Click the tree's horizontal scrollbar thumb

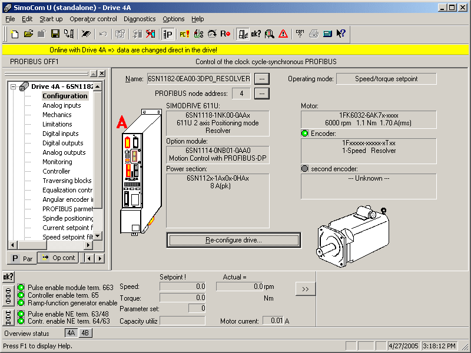[x=32, y=245]
